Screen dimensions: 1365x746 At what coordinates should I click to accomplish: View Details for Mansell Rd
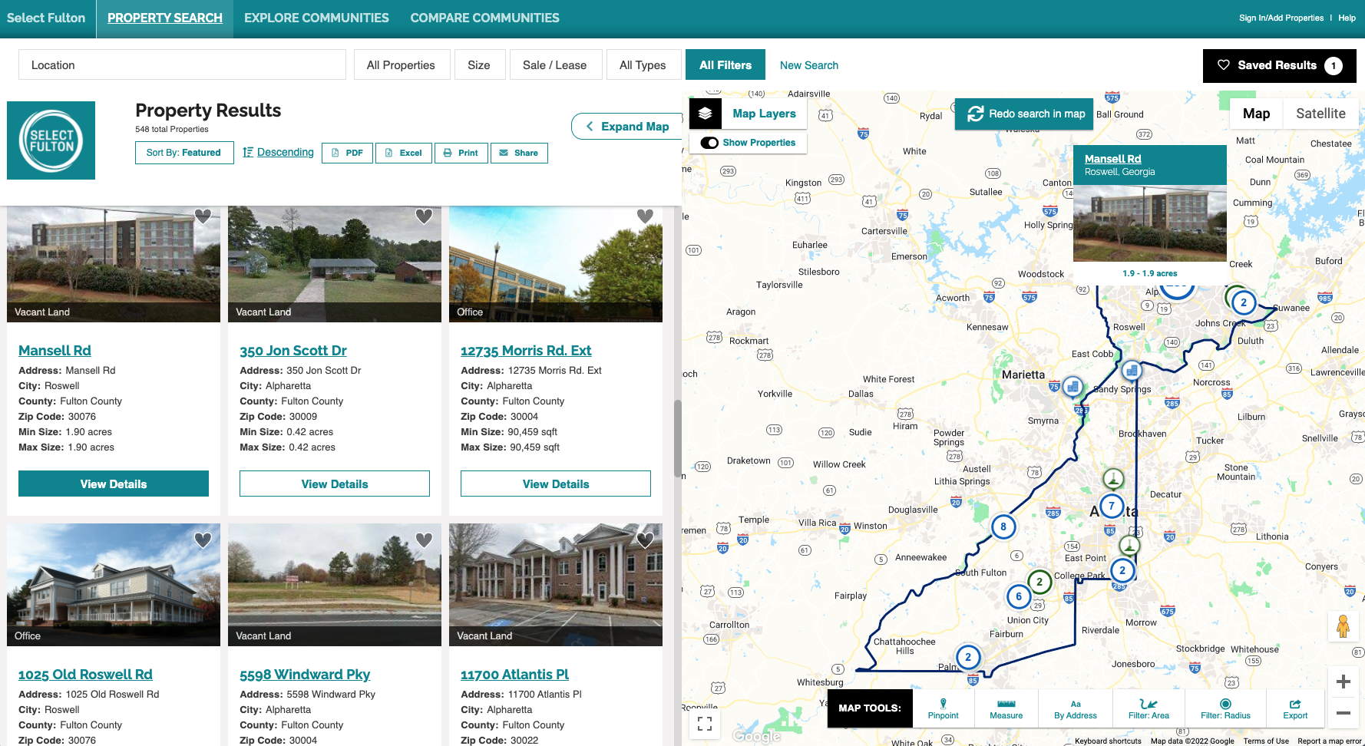(114, 484)
